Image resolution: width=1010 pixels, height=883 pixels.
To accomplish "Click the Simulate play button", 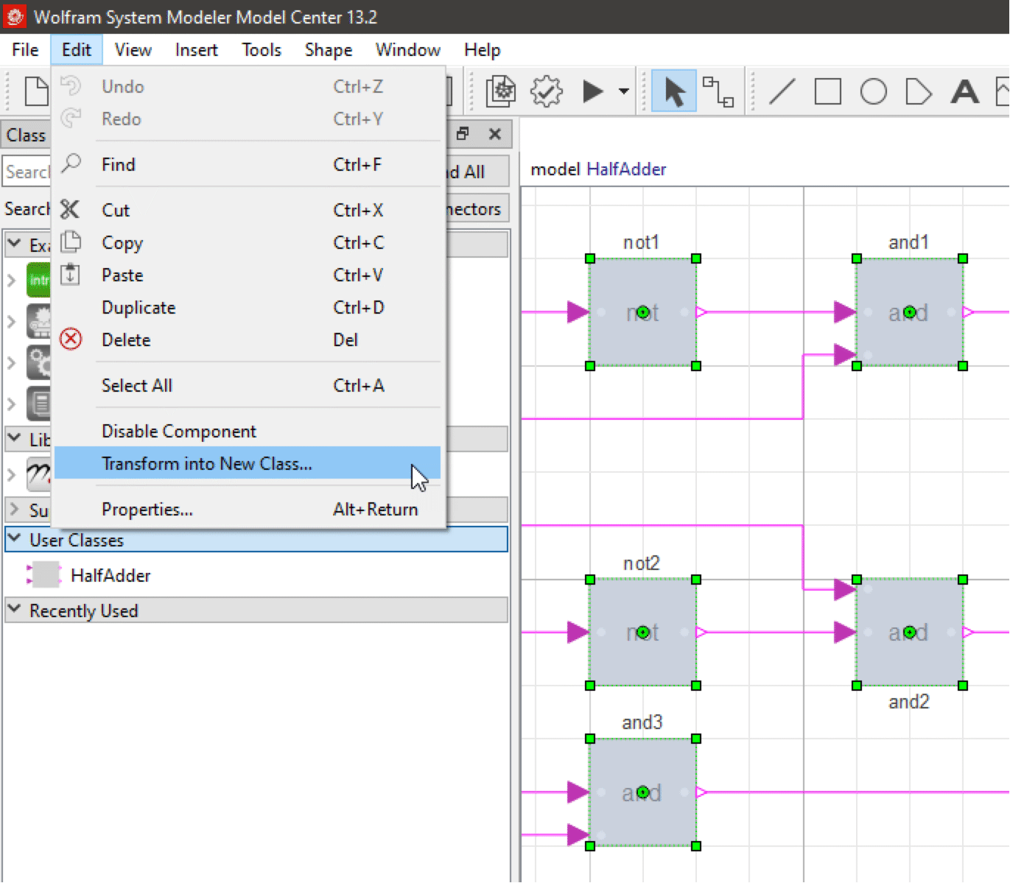I will point(592,91).
